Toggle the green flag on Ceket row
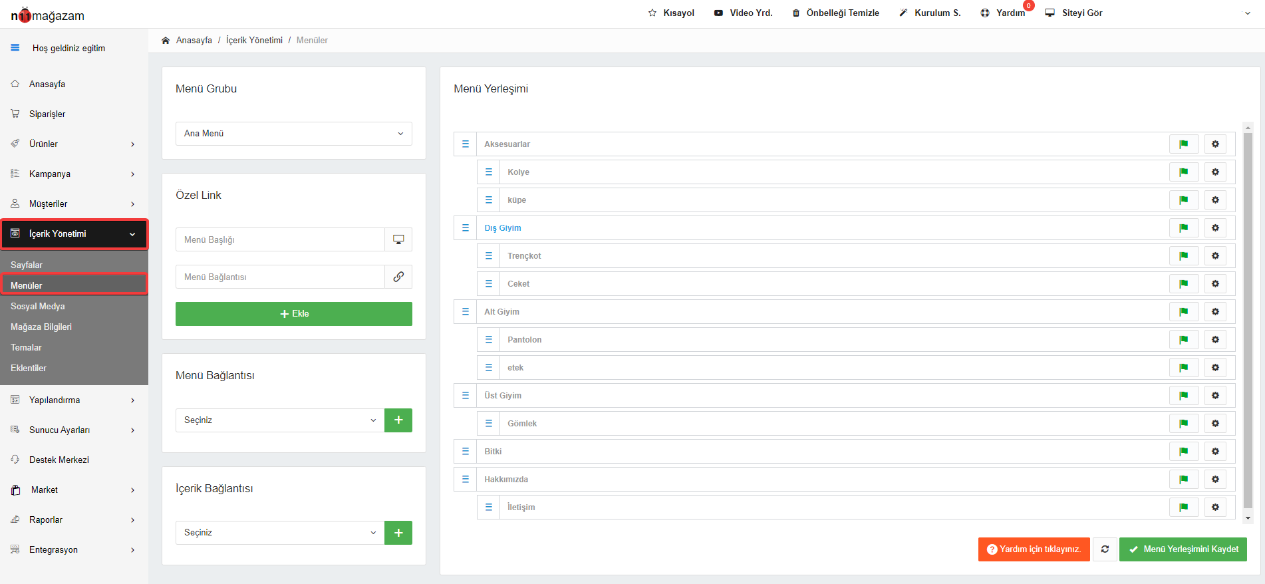The width and height of the screenshot is (1265, 584). pos(1184,284)
